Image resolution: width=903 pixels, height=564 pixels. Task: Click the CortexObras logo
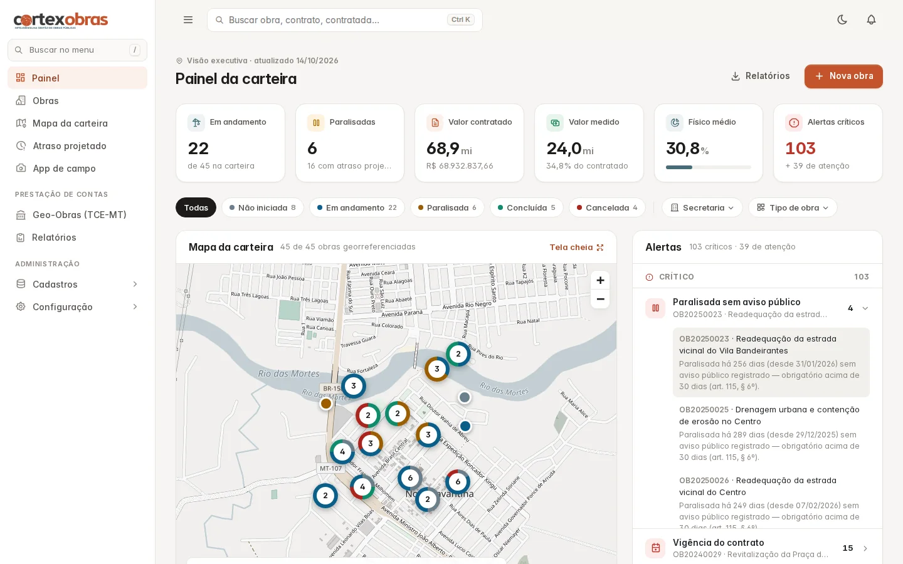coord(61,20)
